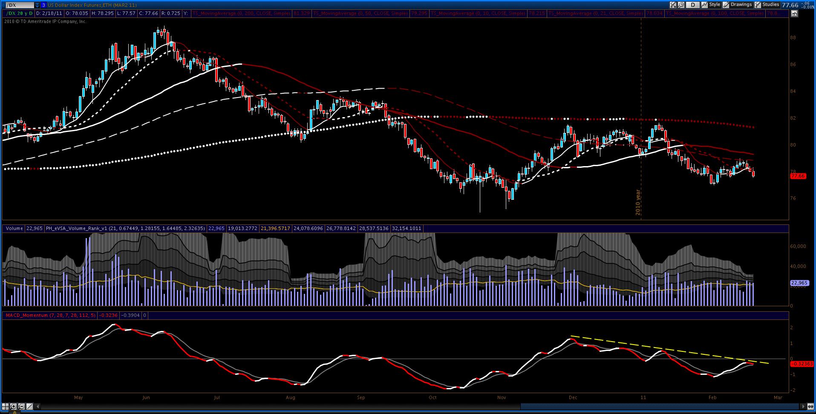Screen dimensions: 816x414
Task: Click the "81.329" moving average value
Action: click(x=301, y=13)
